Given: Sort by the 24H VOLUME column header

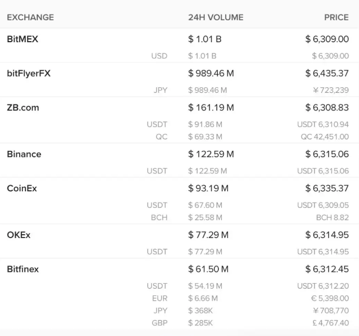Looking at the screenshot, I should pos(216,17).
